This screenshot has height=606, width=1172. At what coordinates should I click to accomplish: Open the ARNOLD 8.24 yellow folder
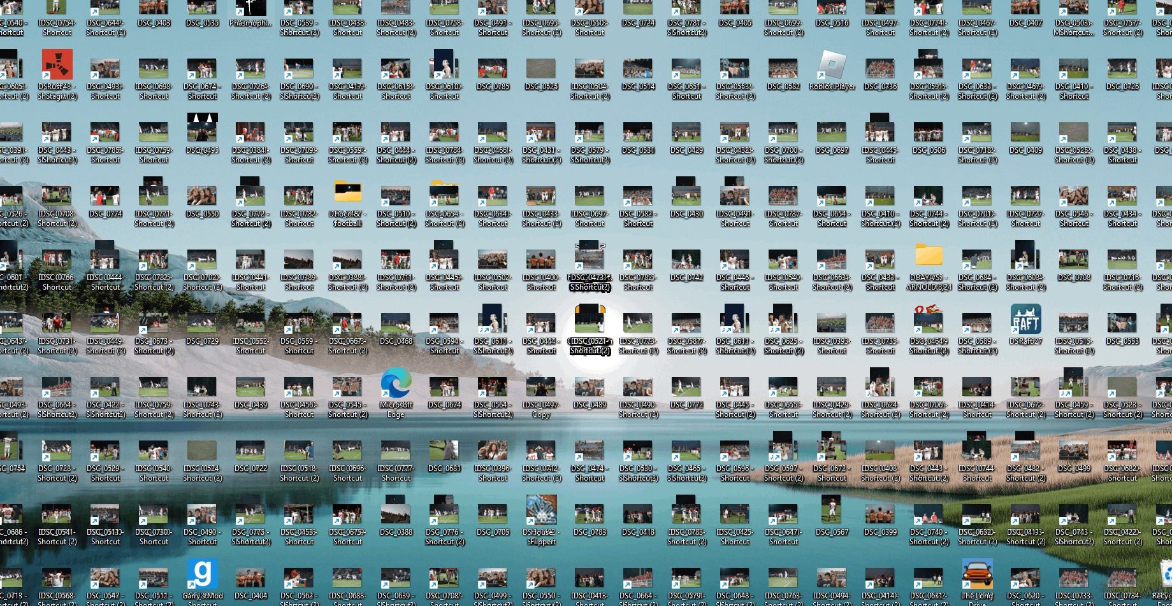(929, 256)
